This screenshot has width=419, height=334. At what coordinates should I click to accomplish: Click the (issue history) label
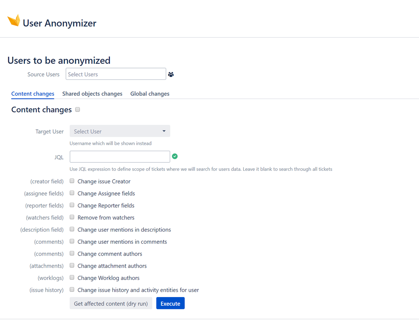(47, 290)
